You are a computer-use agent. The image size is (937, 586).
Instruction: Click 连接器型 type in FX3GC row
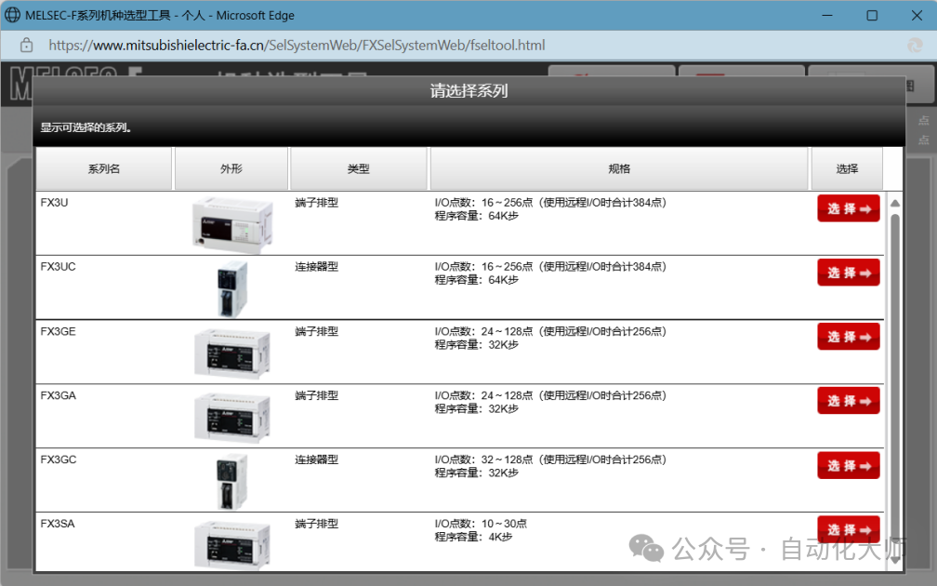pyautogui.click(x=317, y=459)
